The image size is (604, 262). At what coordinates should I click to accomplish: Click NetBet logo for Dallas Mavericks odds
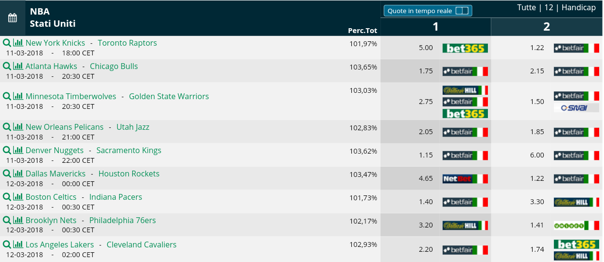465,178
